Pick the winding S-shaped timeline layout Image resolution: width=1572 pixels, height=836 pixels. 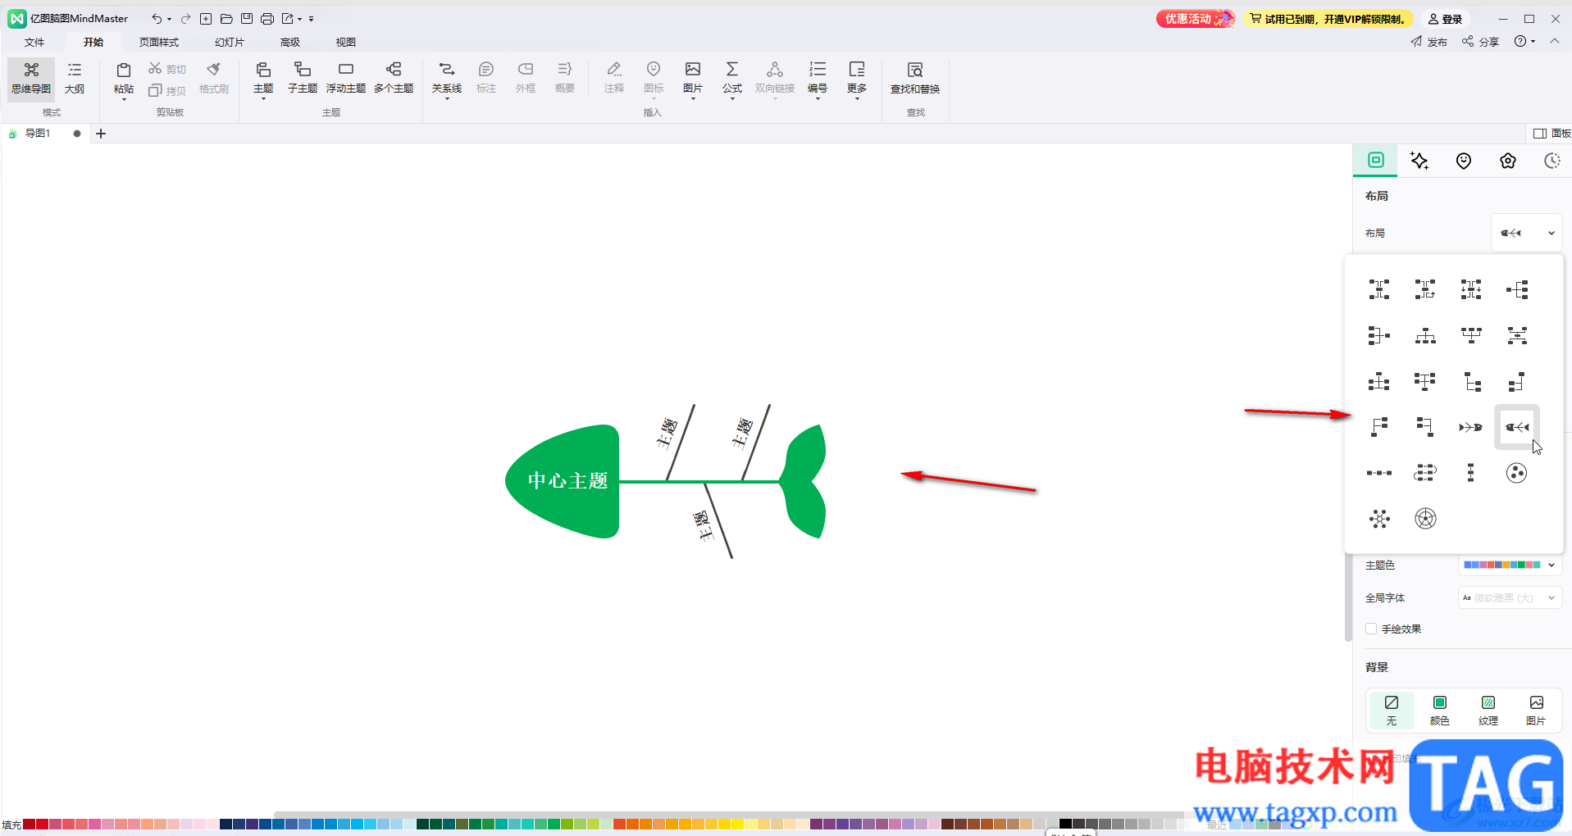tap(1425, 473)
